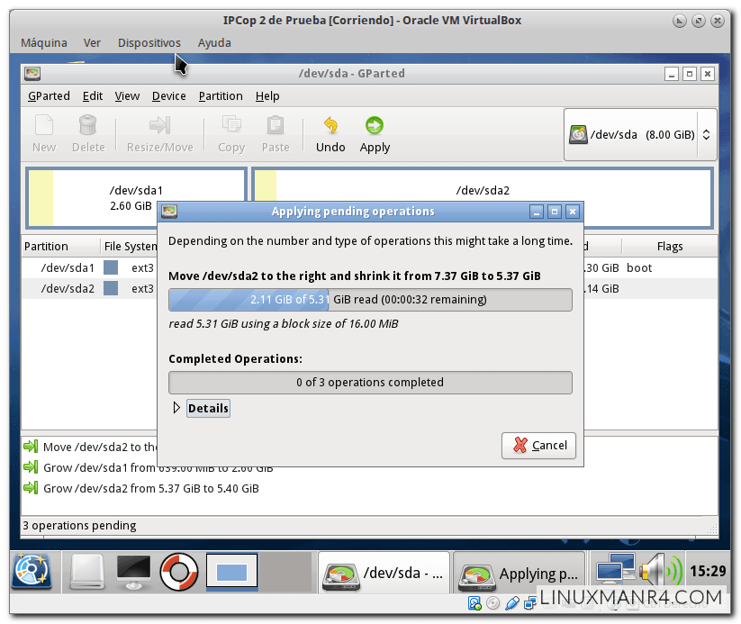Open the Partition menu
This screenshot has width=741, height=624.
[x=221, y=96]
